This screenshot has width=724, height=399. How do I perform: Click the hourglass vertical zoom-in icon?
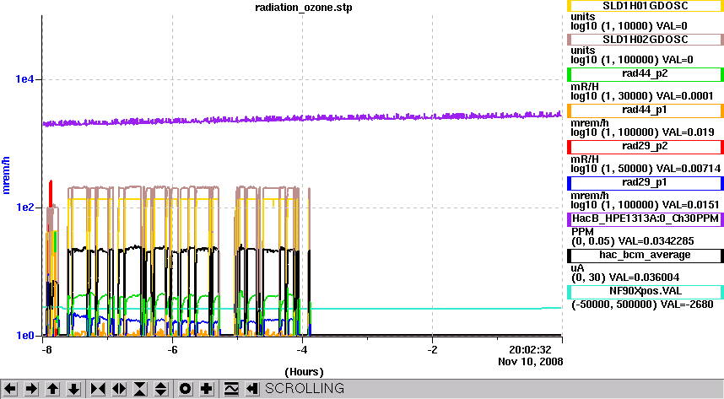click(x=140, y=389)
